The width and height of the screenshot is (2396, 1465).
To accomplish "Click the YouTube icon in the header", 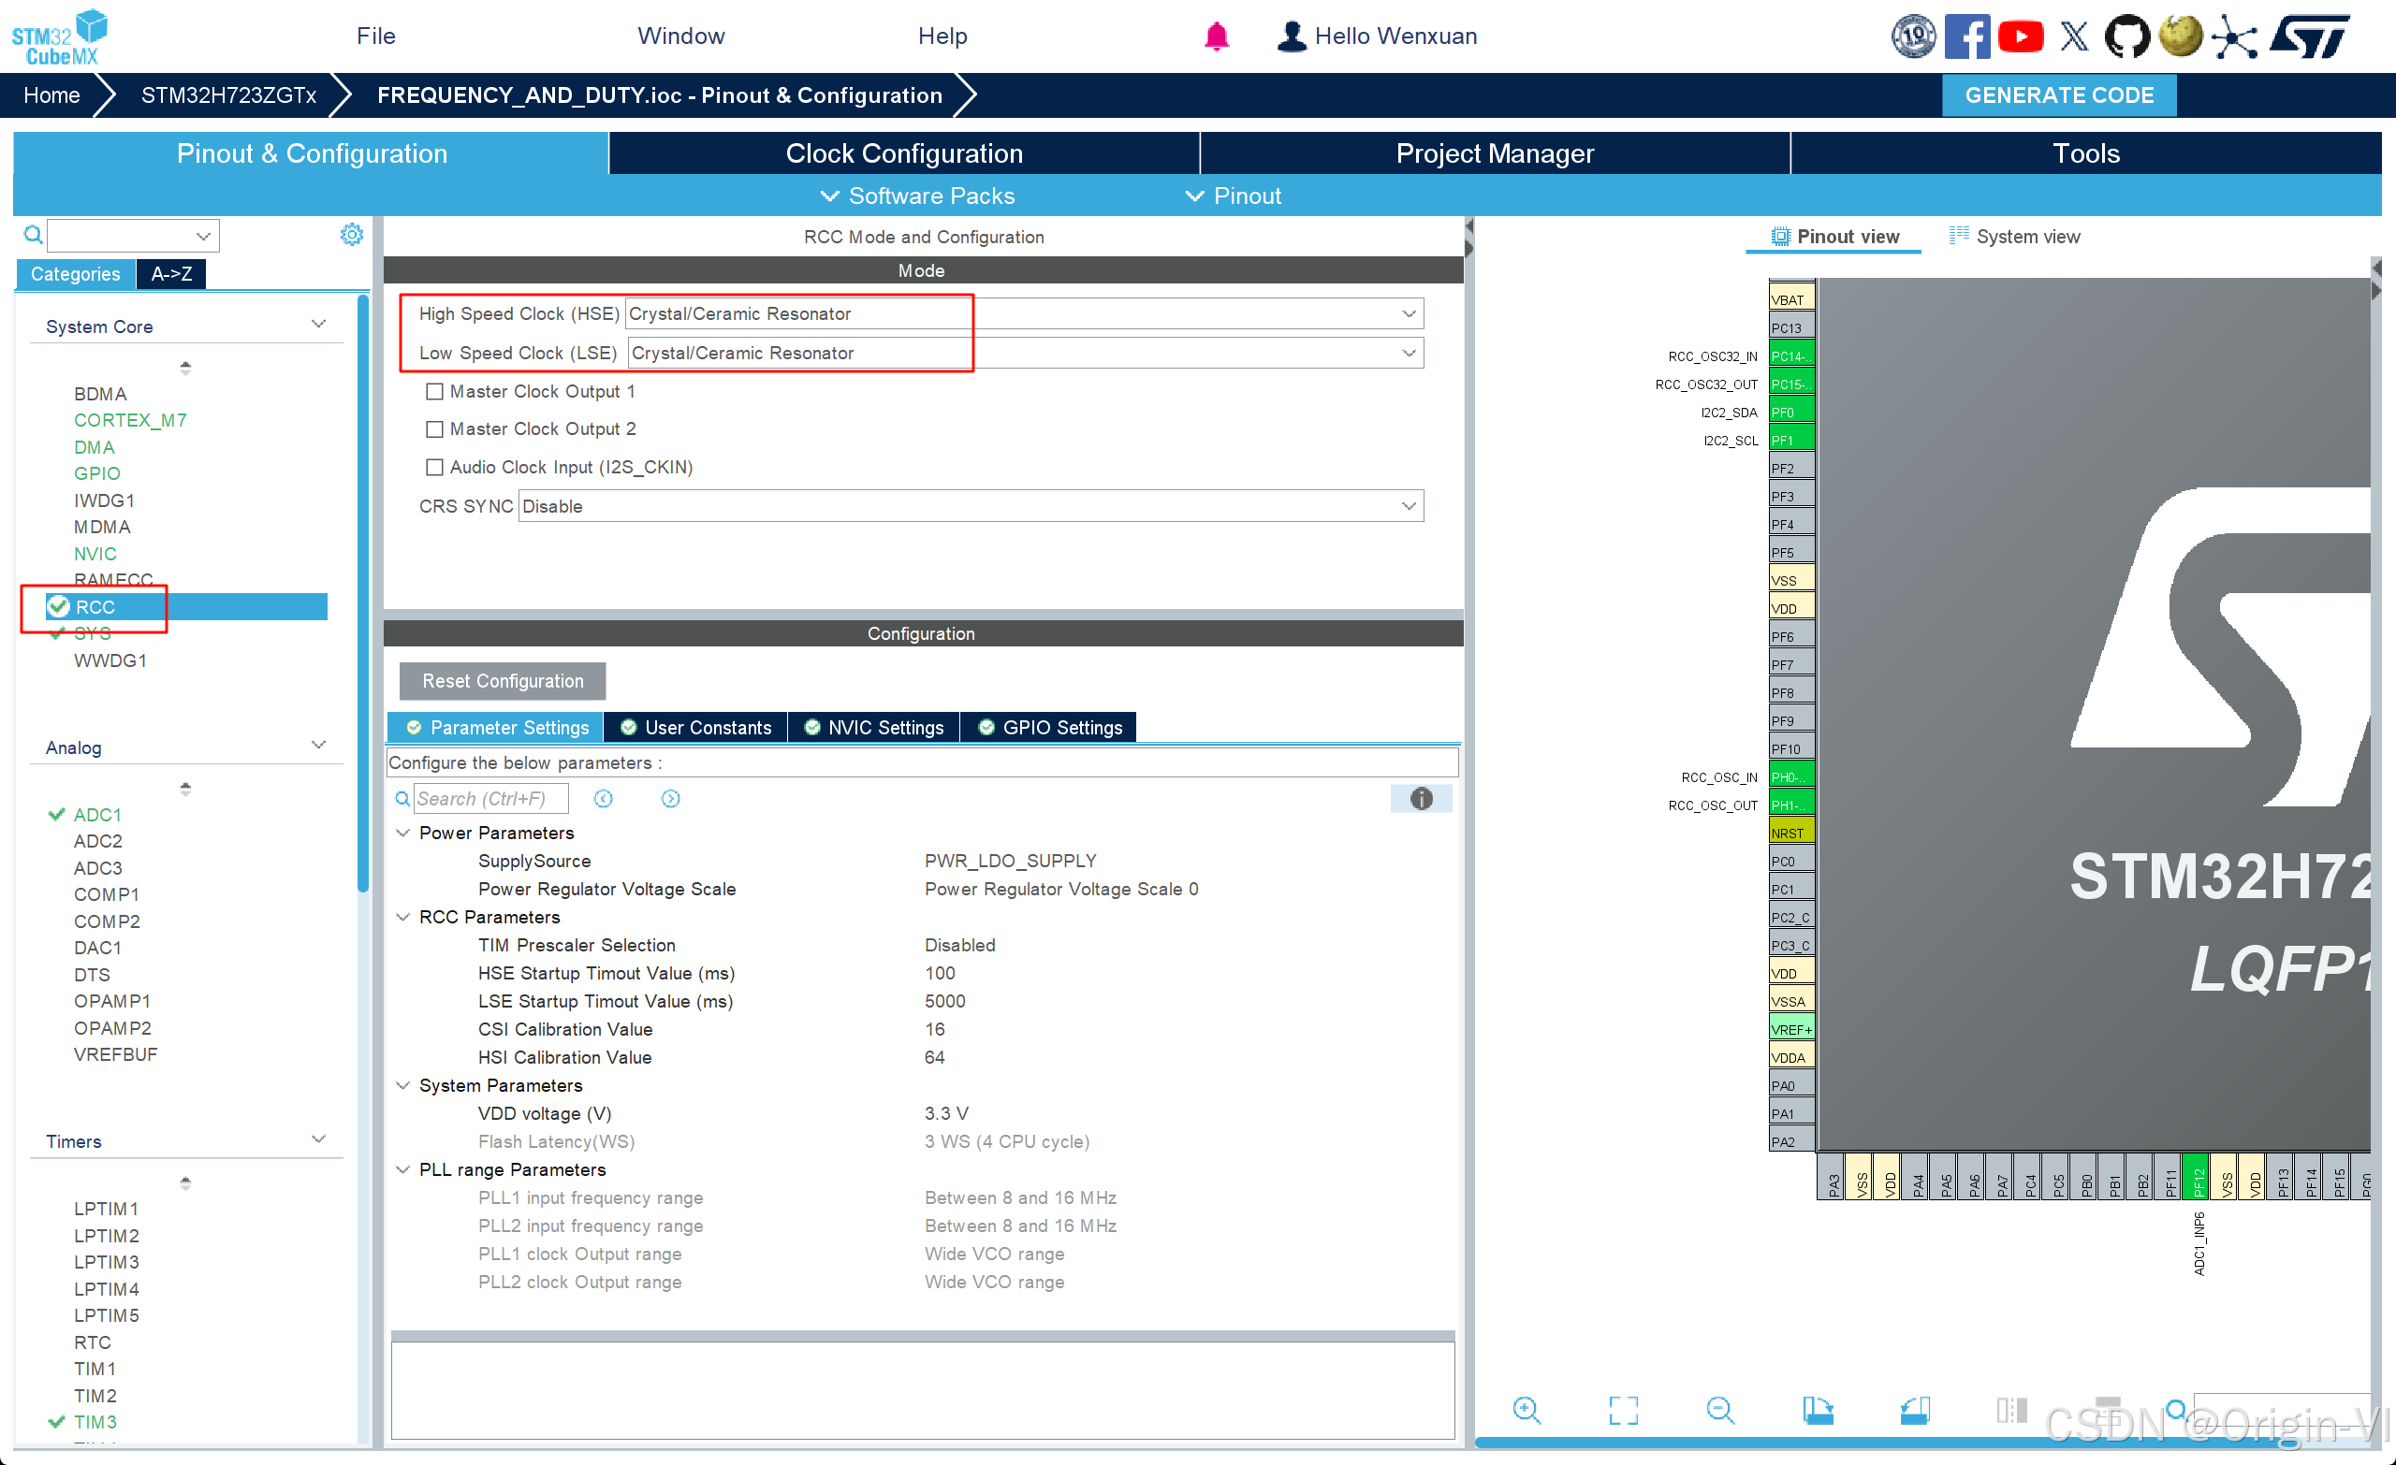I will 2021,36.
